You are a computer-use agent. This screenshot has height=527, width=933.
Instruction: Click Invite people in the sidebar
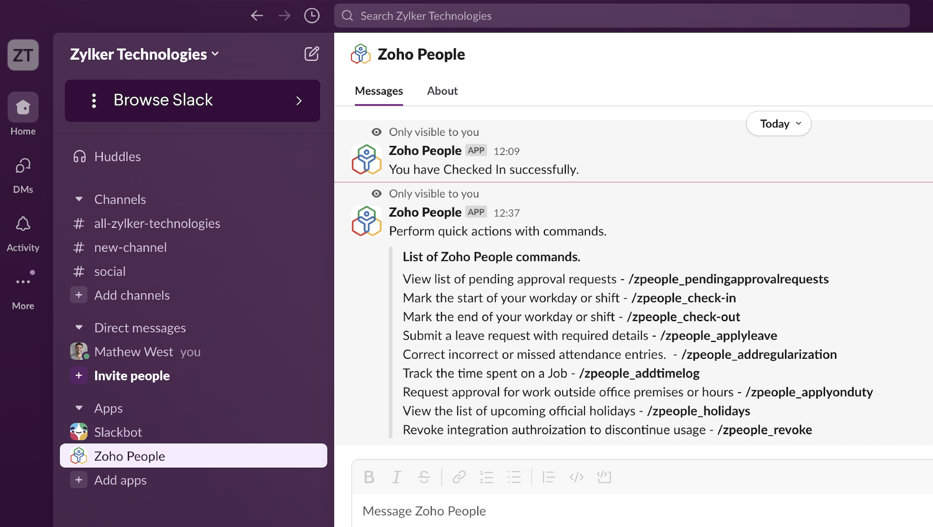131,376
